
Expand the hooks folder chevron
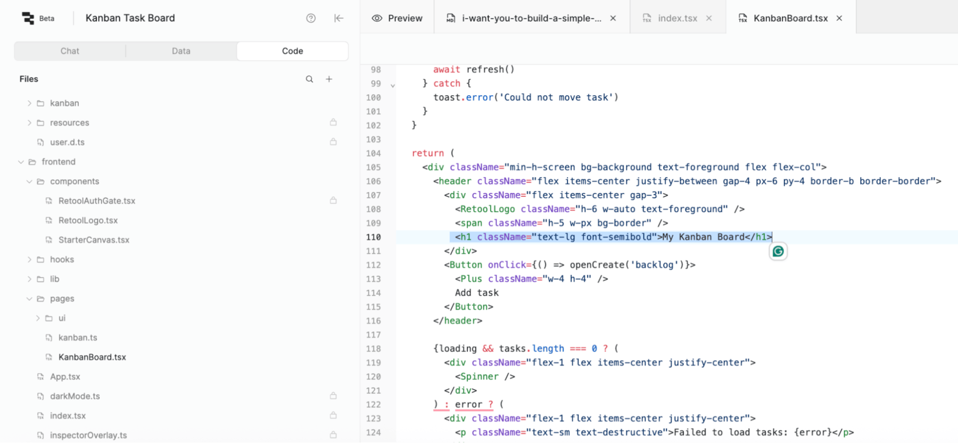pyautogui.click(x=29, y=260)
